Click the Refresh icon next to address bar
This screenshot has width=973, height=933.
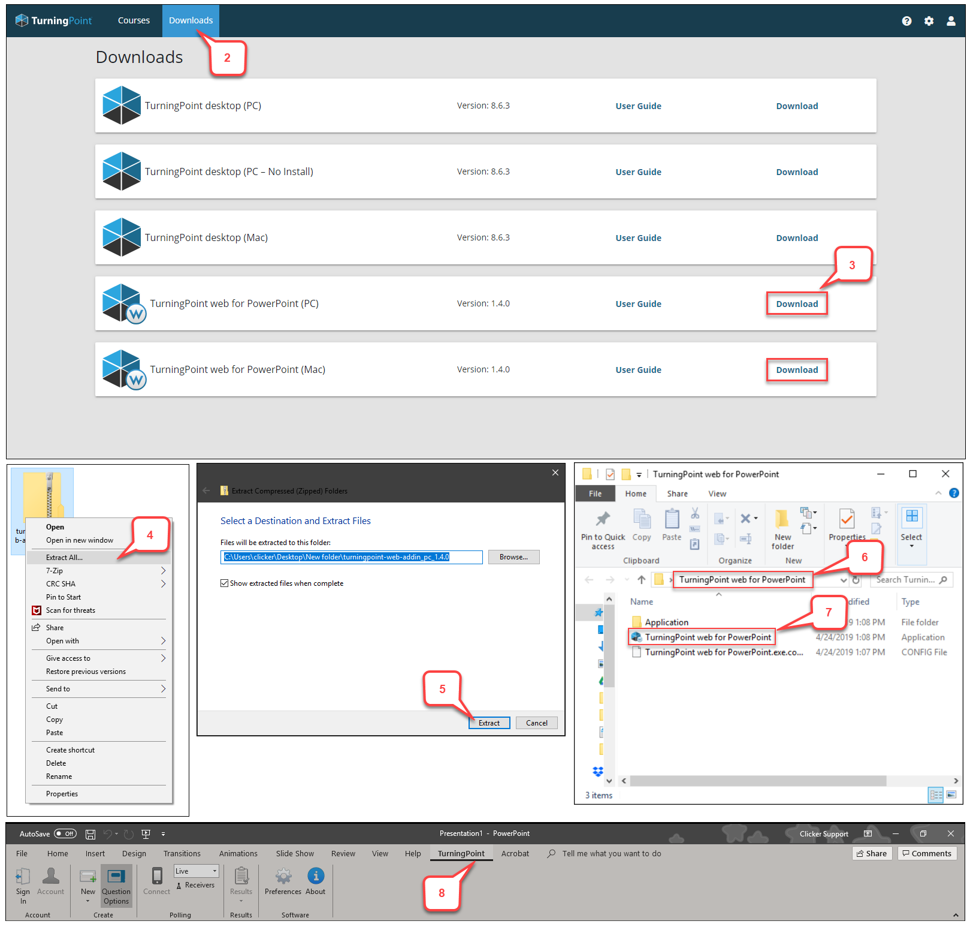[x=856, y=580]
